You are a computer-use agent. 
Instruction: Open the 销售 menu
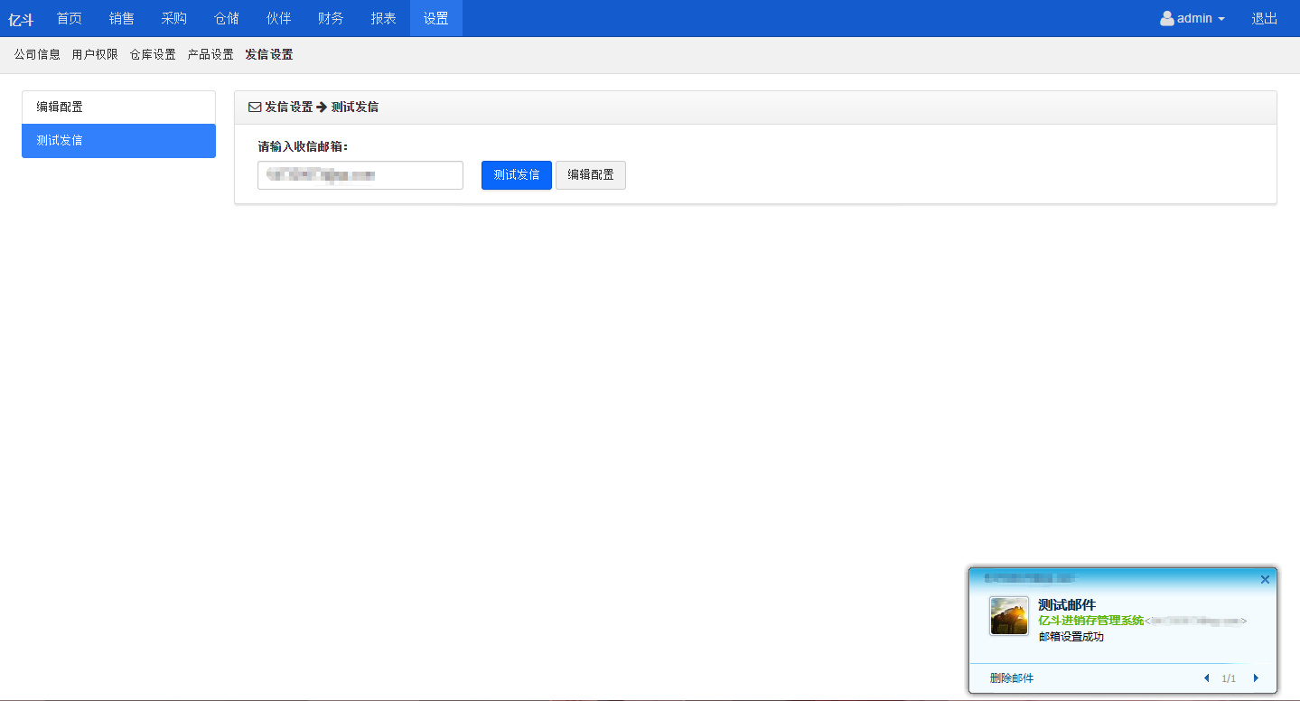pyautogui.click(x=121, y=19)
